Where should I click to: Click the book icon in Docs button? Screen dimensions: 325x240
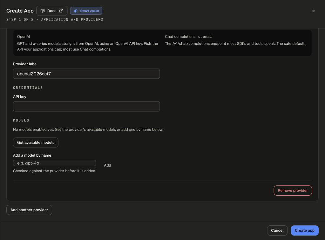[x=43, y=11]
